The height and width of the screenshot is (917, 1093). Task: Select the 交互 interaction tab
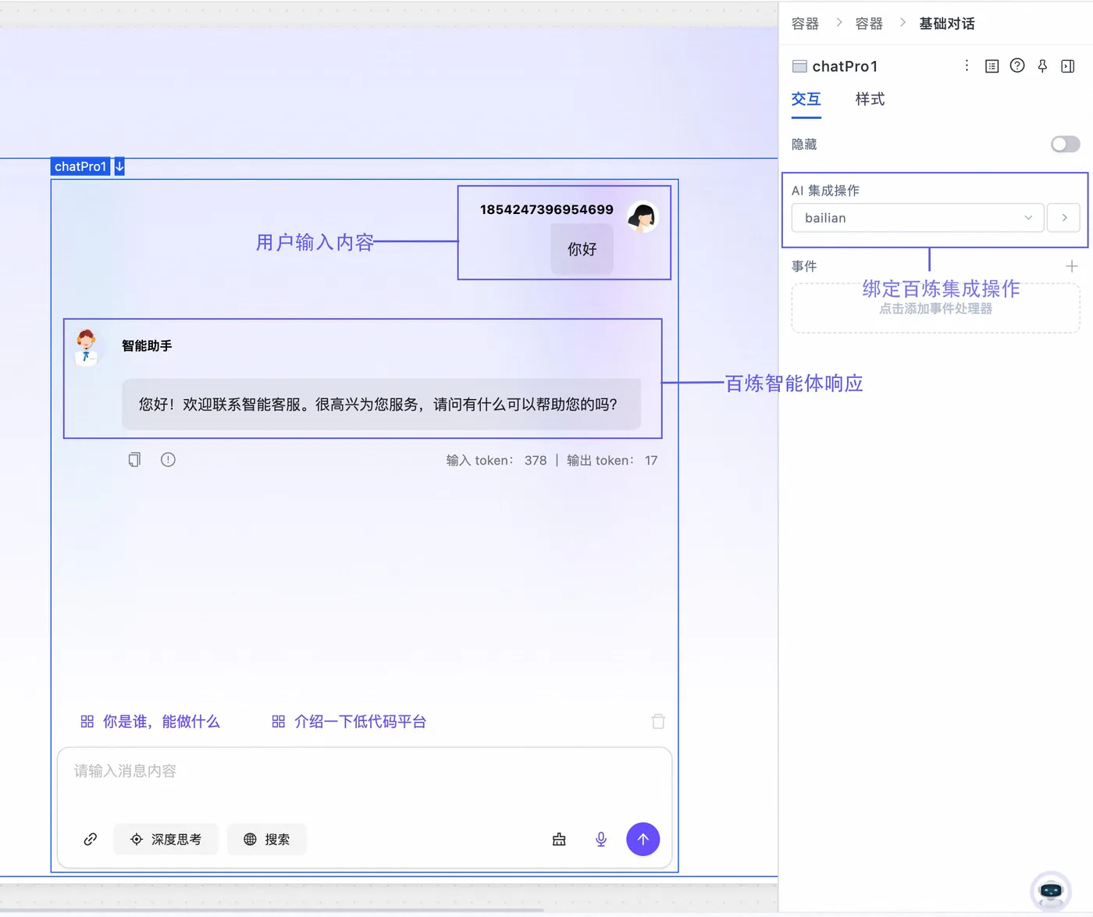click(806, 99)
